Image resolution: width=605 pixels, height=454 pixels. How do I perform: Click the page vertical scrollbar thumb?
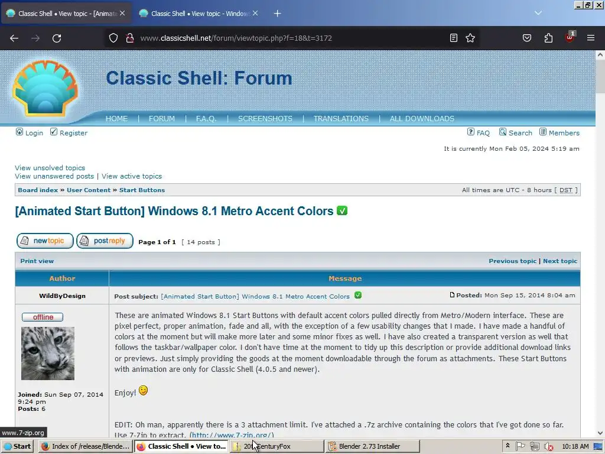[600, 76]
